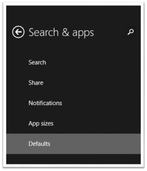147x171 pixels.
Task: Navigate to the Notifications settings page
Action: pos(73,103)
